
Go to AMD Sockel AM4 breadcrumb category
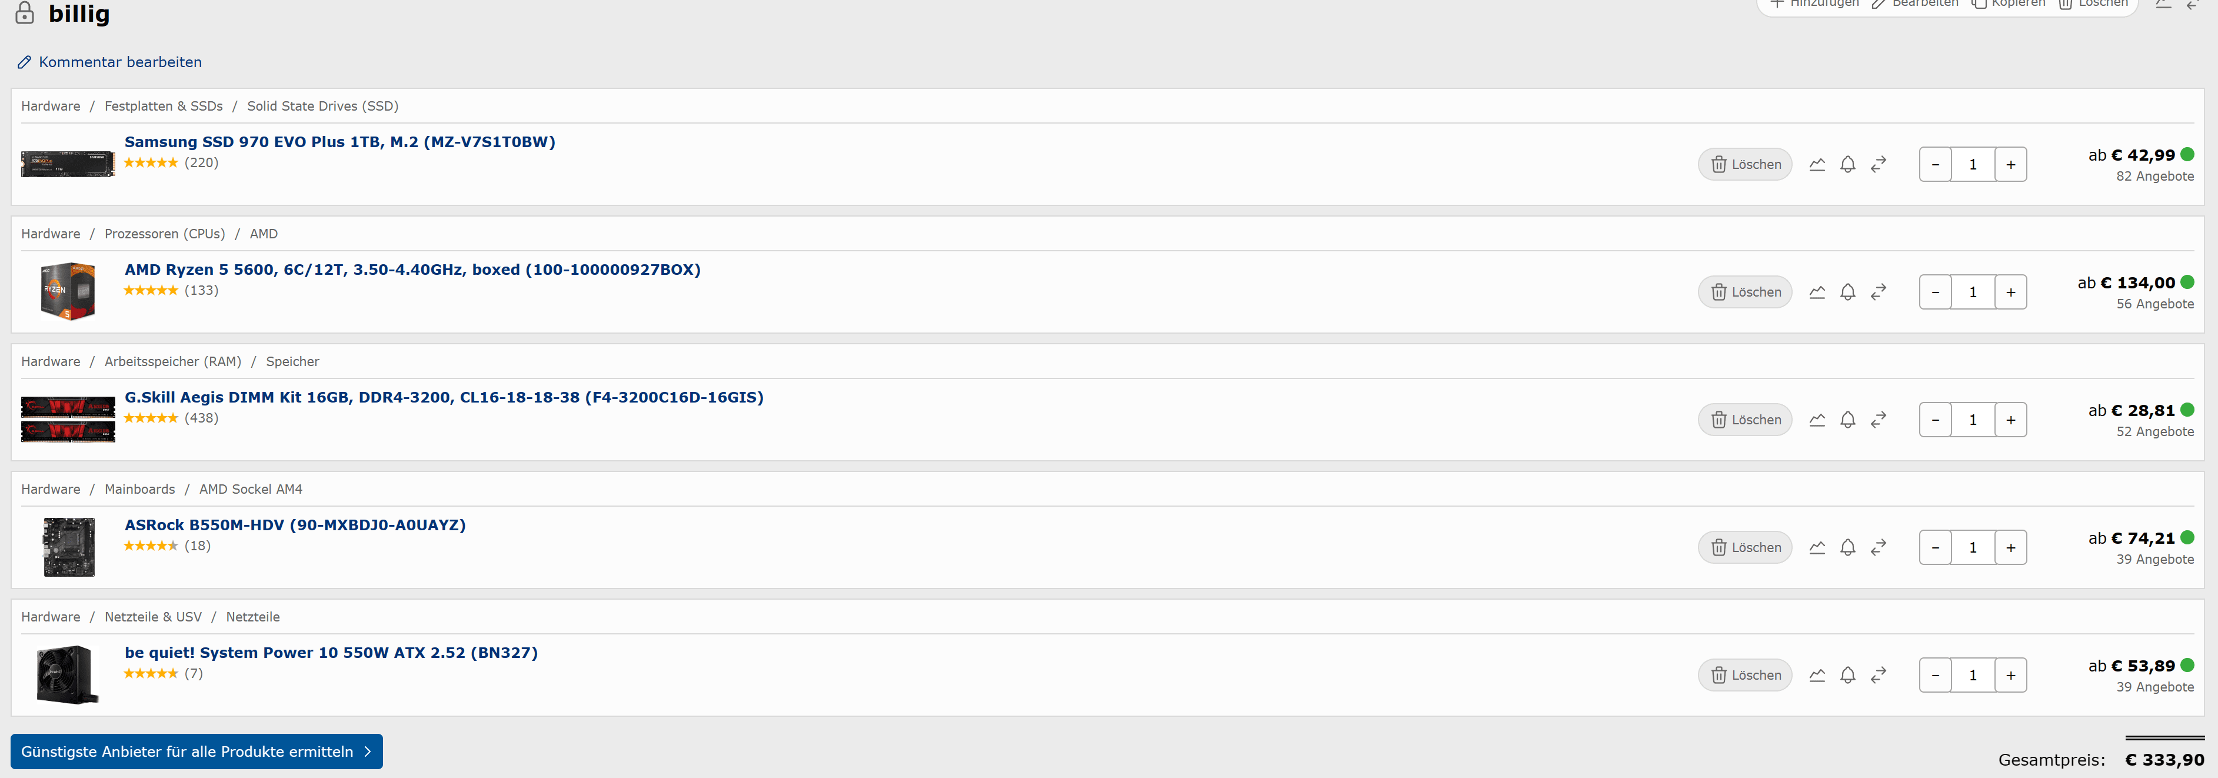pos(251,488)
